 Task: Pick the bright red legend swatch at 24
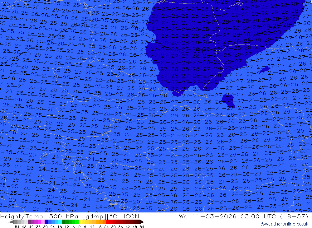(x=108, y=222)
